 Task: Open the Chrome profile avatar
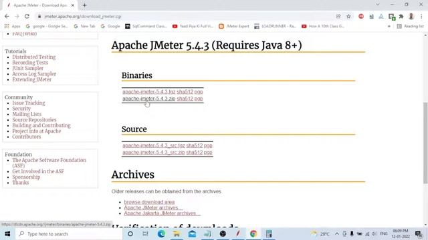click(x=411, y=17)
